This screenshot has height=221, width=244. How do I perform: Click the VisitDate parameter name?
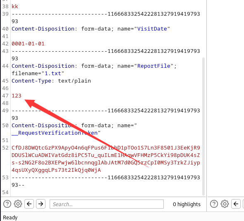coord(152,29)
